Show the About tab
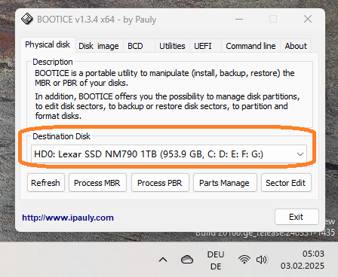Image resolution: width=338 pixels, height=277 pixels. click(296, 46)
